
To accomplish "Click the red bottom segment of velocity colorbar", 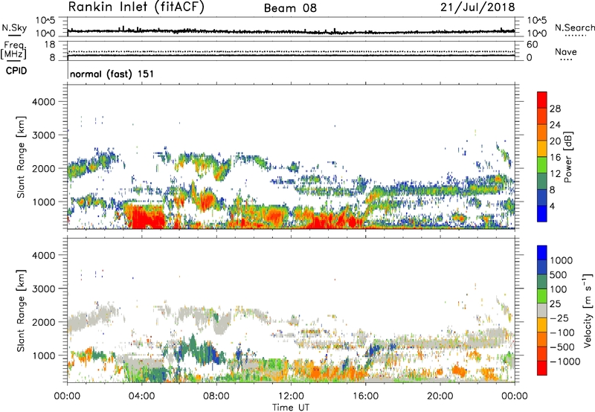I will coord(542,368).
